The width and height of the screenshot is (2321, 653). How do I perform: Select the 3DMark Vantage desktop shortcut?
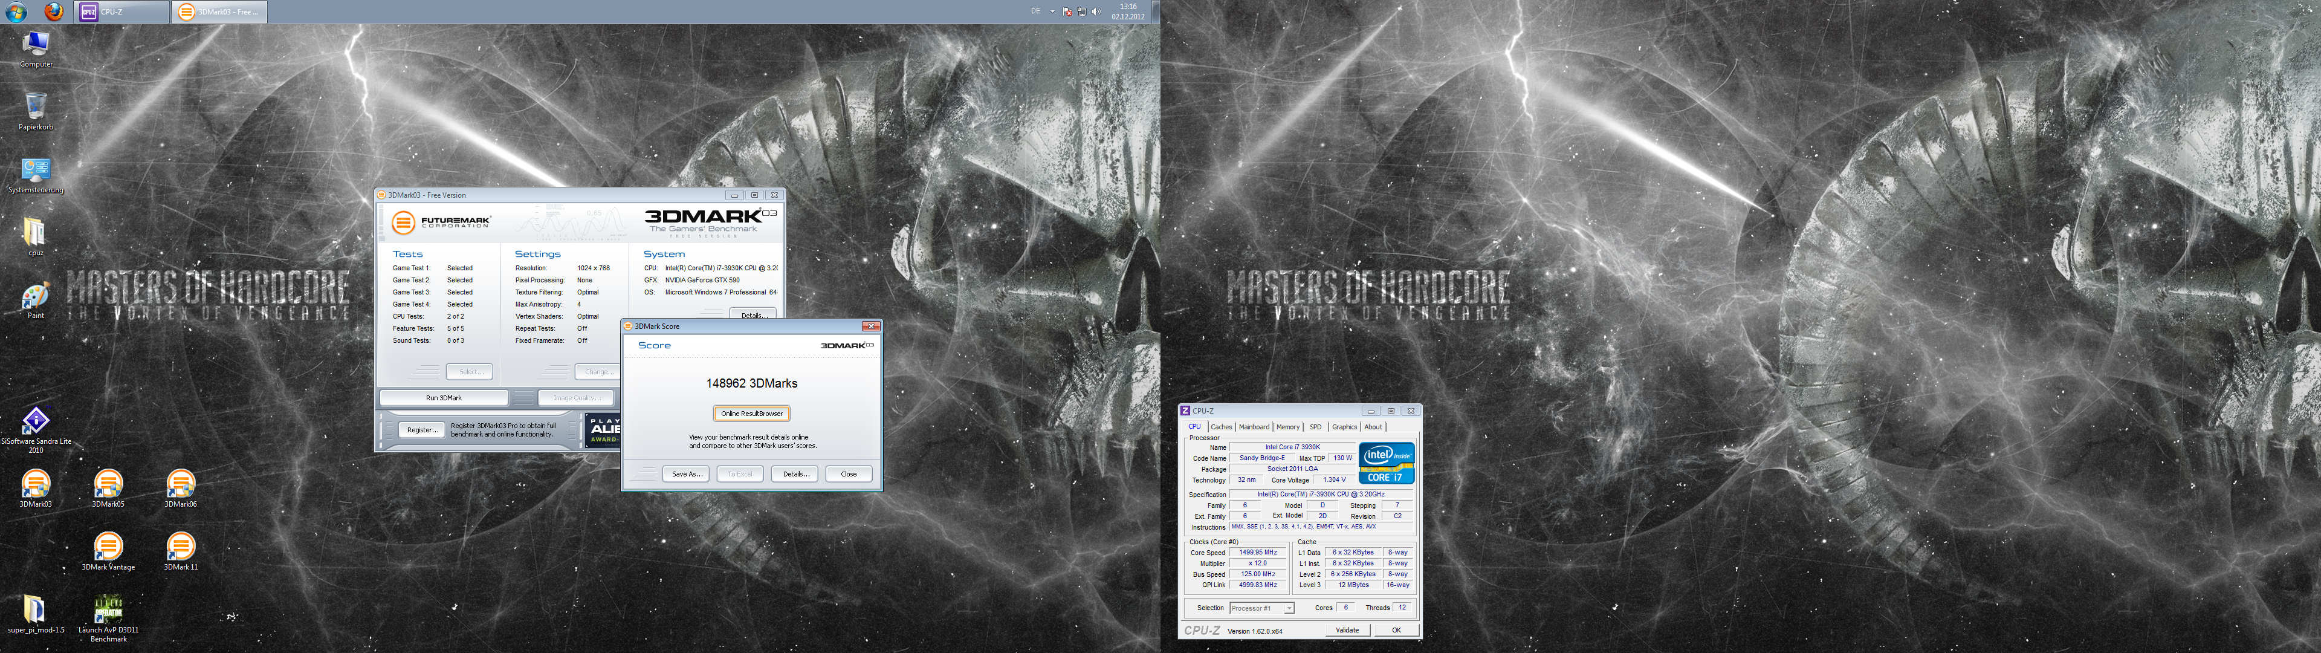tap(108, 552)
